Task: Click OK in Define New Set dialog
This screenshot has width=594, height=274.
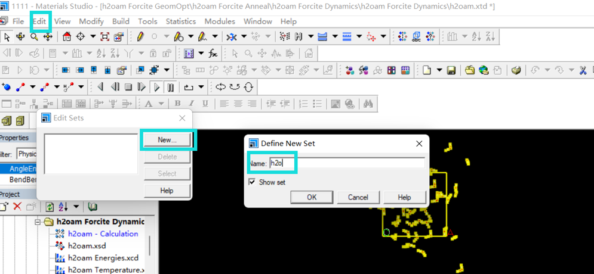Action: pos(312,197)
